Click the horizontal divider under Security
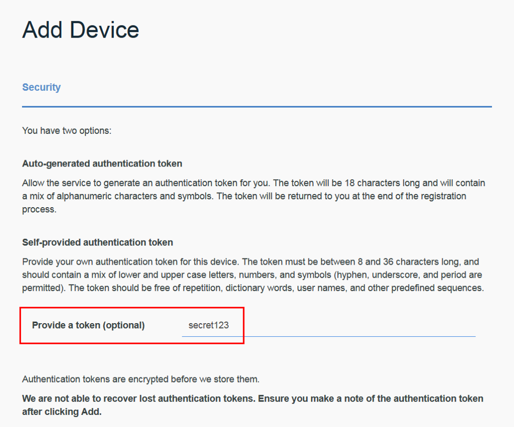This screenshot has width=514, height=427. pyautogui.click(x=256, y=106)
